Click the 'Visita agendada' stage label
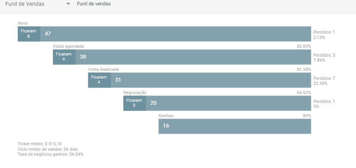 (68, 46)
